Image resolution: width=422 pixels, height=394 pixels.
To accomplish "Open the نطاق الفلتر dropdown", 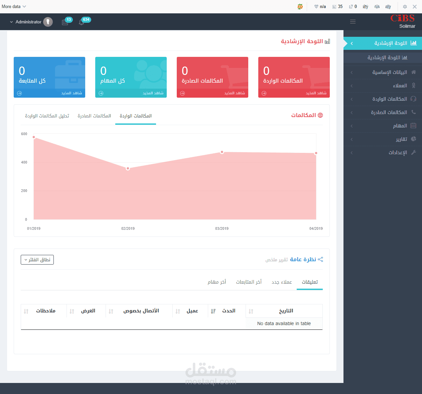I will 37,260.
